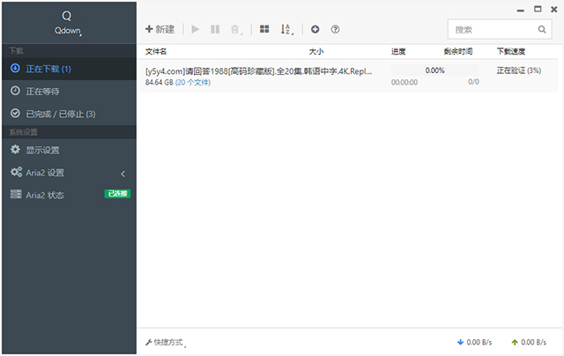The image size is (564, 356).
Task: Click the upload speed 0.00 B/s indicator
Action: point(529,342)
